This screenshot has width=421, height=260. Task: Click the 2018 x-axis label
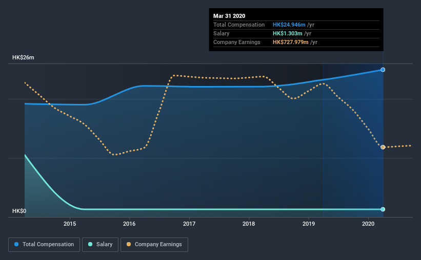pyautogui.click(x=249, y=224)
